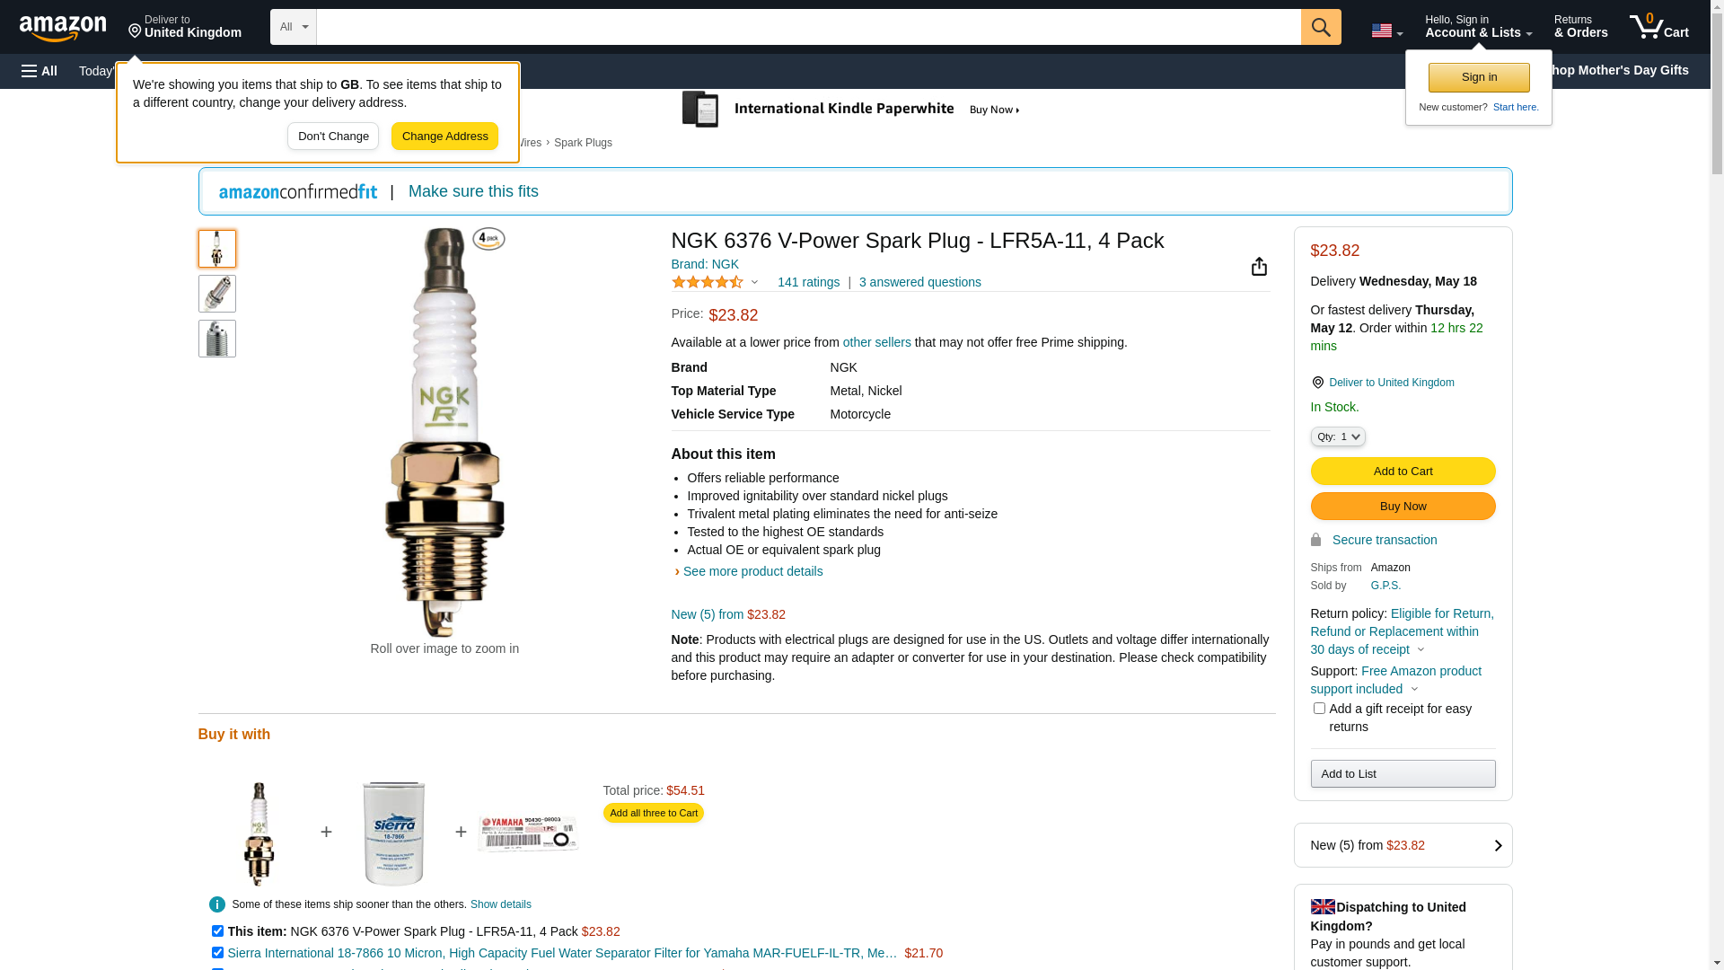Expand the New (5) offers chevron

(x=1497, y=845)
